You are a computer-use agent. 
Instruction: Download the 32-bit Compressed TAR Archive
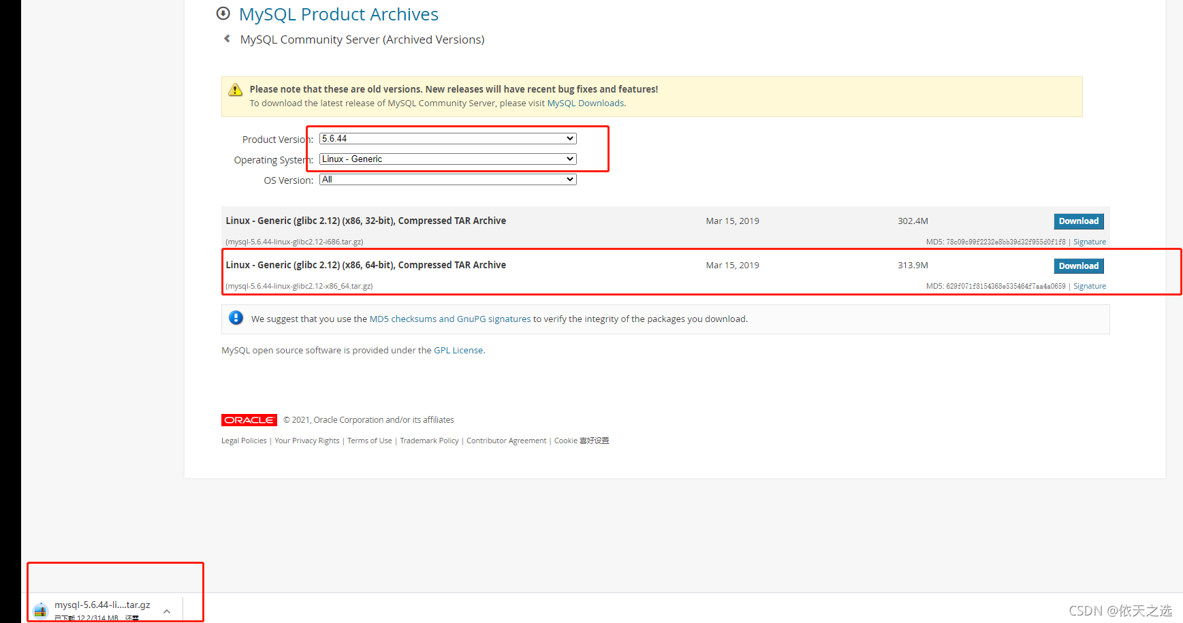point(1079,221)
